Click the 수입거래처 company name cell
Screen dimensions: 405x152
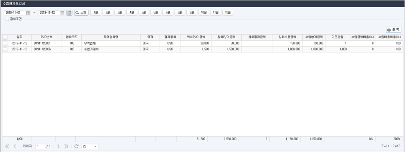click(x=111, y=49)
